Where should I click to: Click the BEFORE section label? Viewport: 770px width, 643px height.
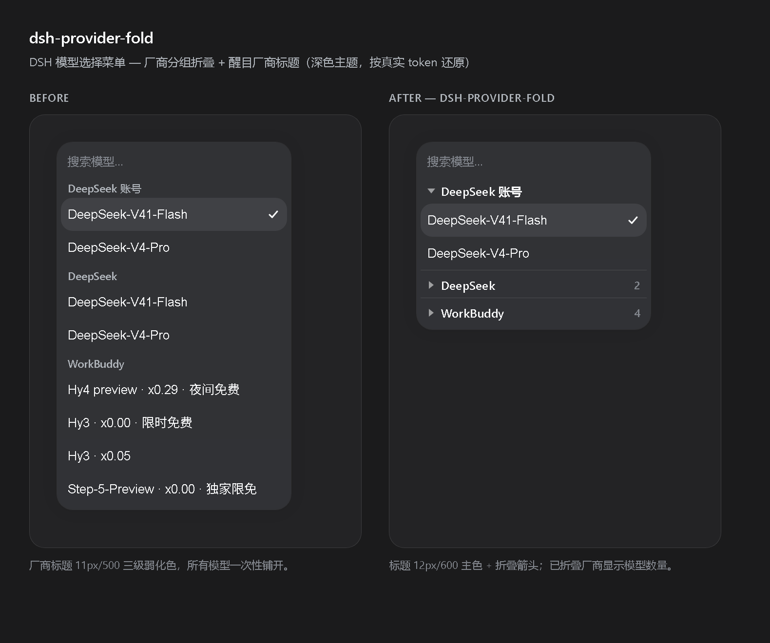coord(49,98)
